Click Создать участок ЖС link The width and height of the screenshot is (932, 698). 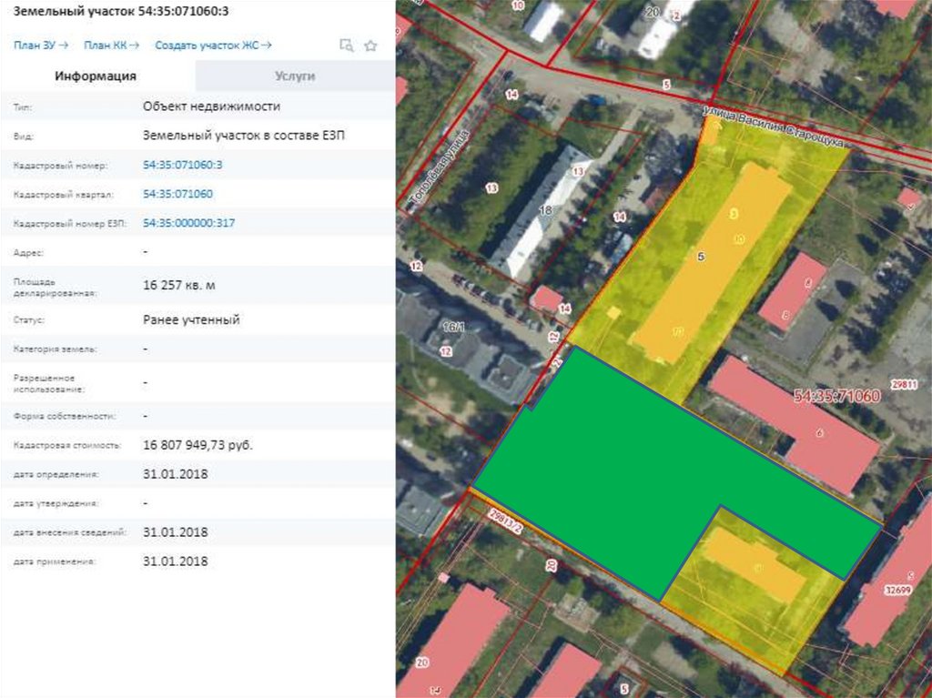[x=213, y=46]
